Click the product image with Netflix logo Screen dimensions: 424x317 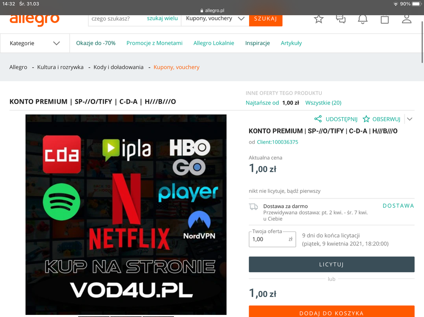point(126,215)
